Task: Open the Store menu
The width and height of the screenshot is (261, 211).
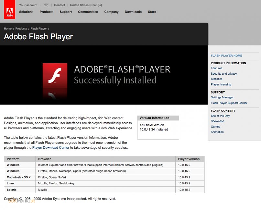Action: pos(152,12)
